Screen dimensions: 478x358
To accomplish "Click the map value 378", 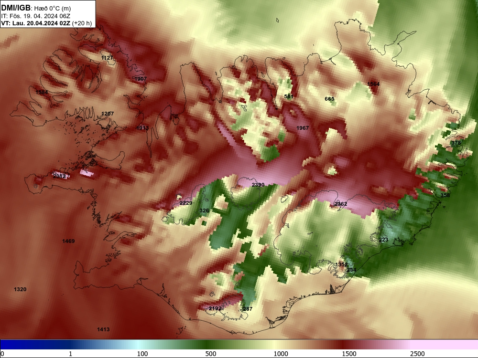I will [x=456, y=143].
